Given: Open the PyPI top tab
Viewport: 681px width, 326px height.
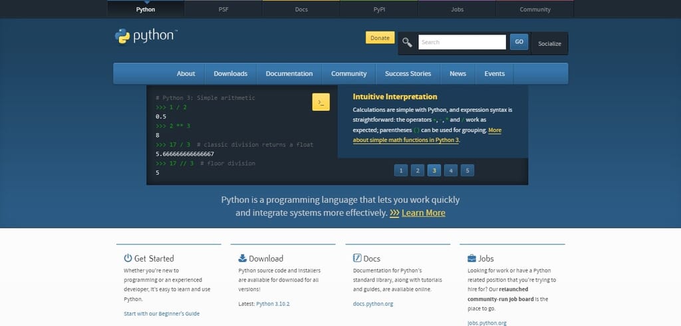Looking at the screenshot, I should [x=379, y=9].
